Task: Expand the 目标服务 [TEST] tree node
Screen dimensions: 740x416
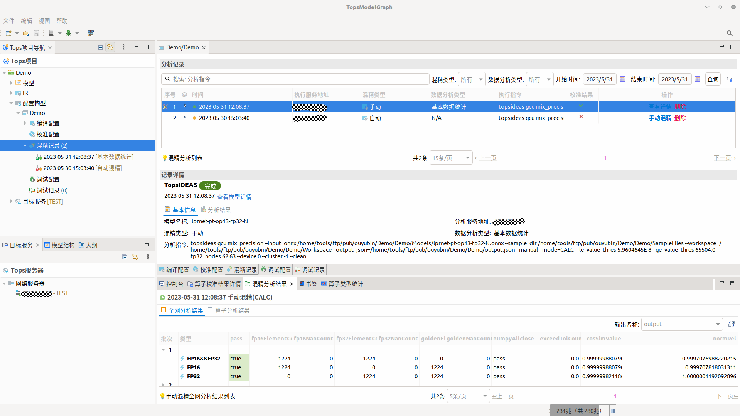Action: 11,201
